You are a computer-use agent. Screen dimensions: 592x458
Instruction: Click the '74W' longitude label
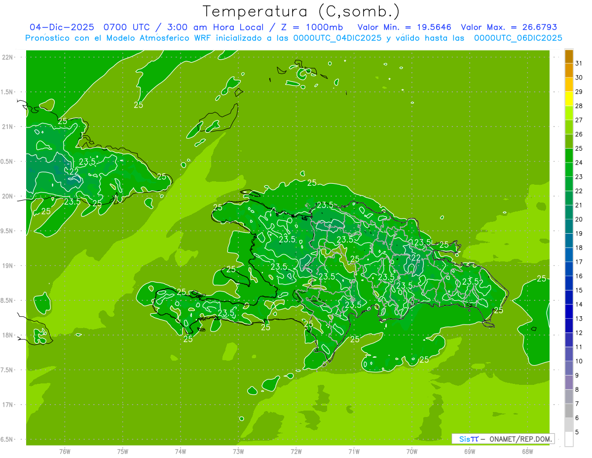pyautogui.click(x=181, y=452)
